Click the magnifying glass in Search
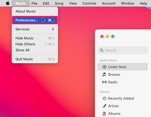This screenshot has width=151, height=117. 102,50
